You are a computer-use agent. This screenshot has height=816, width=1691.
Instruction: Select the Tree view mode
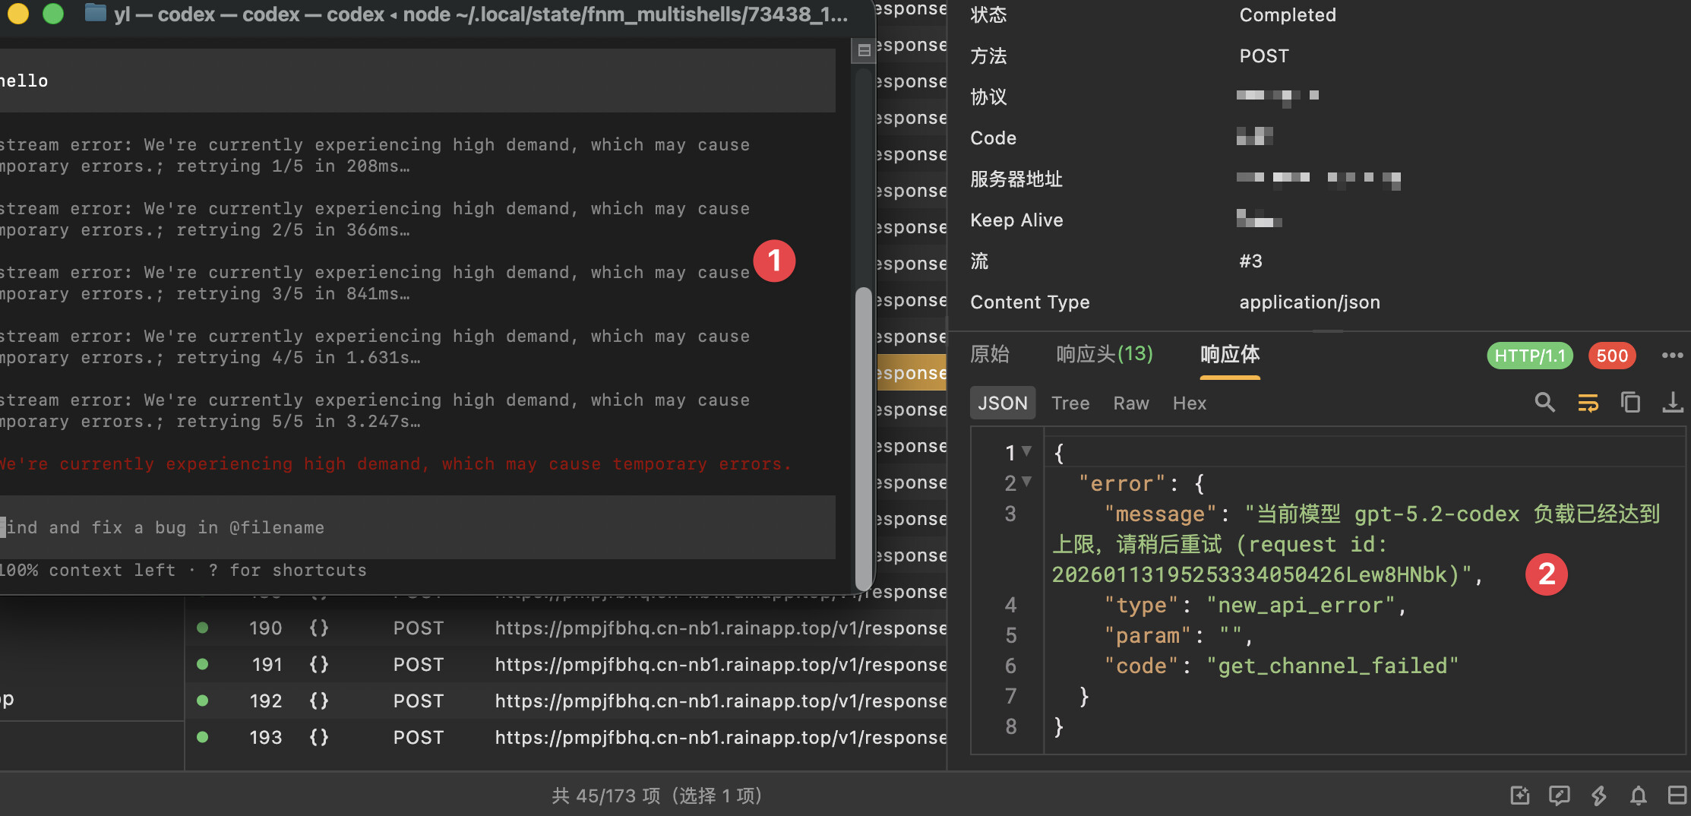[x=1070, y=403]
